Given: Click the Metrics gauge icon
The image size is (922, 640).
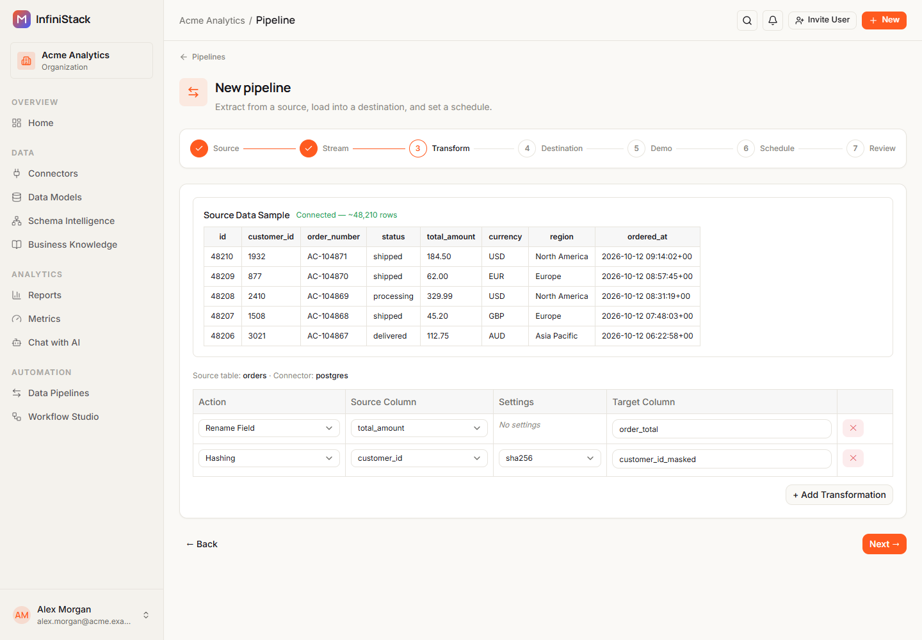Looking at the screenshot, I should 17,319.
